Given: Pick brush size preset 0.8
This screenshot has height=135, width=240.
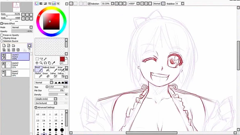Looking at the screenshot, I should click(x=44, y=112).
